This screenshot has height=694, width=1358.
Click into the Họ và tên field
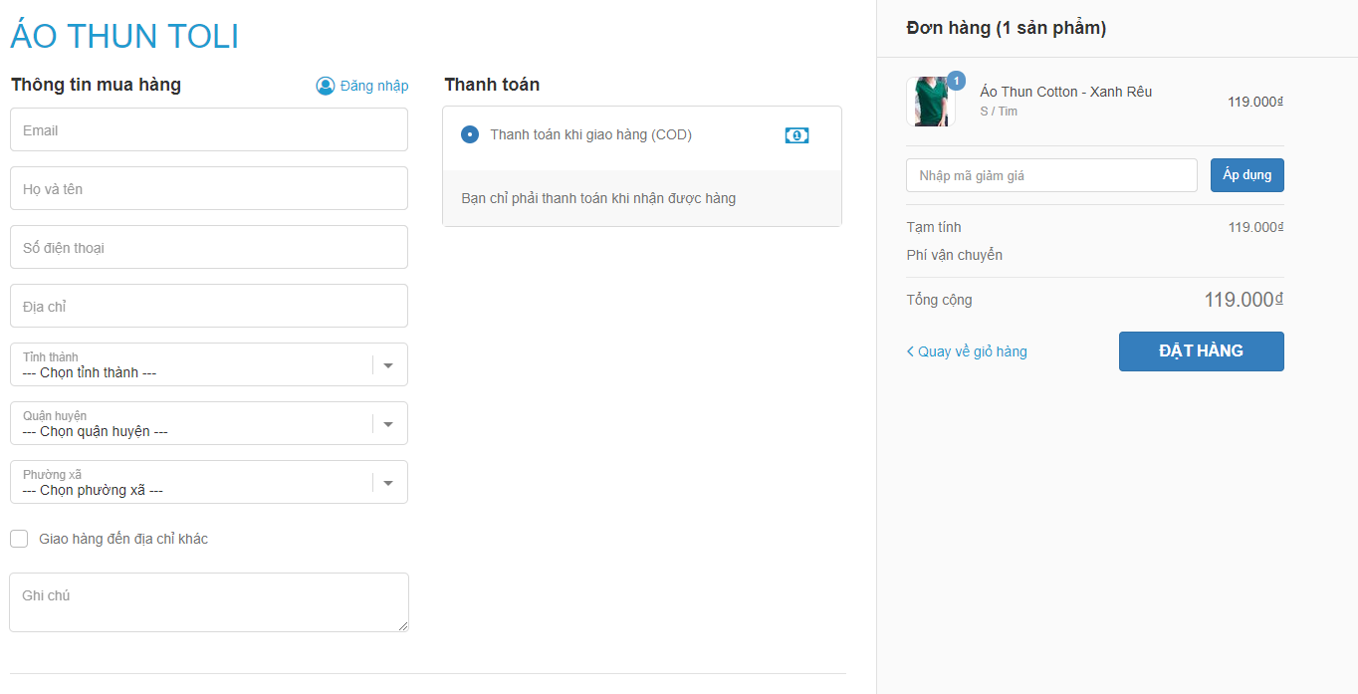tap(209, 189)
